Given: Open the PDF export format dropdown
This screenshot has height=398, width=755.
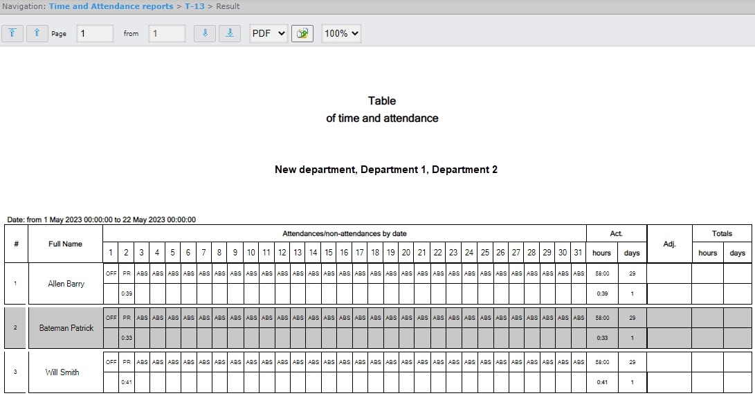Looking at the screenshot, I should (x=269, y=33).
